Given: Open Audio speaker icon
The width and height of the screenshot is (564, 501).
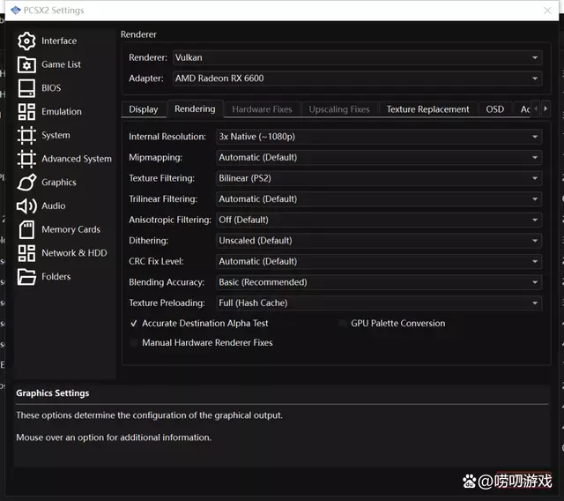Looking at the screenshot, I should click(26, 206).
